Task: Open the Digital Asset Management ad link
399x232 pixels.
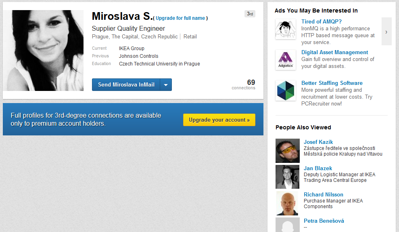Action: [x=334, y=52]
